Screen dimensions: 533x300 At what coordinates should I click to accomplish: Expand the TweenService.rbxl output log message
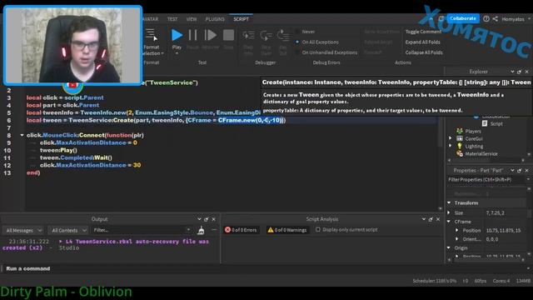pyautogui.click(x=61, y=241)
